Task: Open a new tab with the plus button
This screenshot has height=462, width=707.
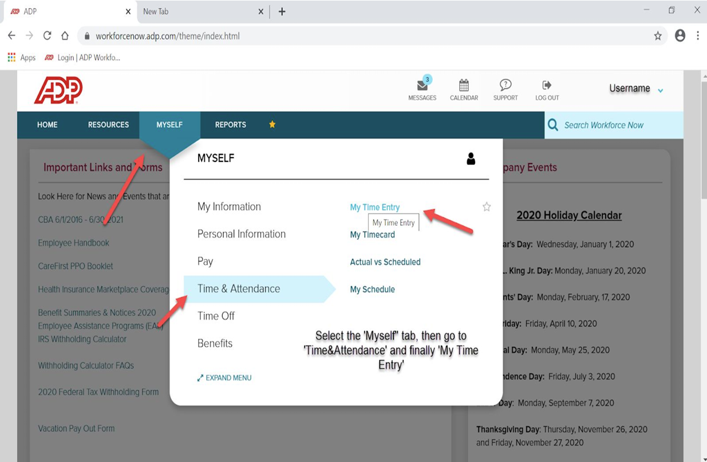Action: (282, 11)
